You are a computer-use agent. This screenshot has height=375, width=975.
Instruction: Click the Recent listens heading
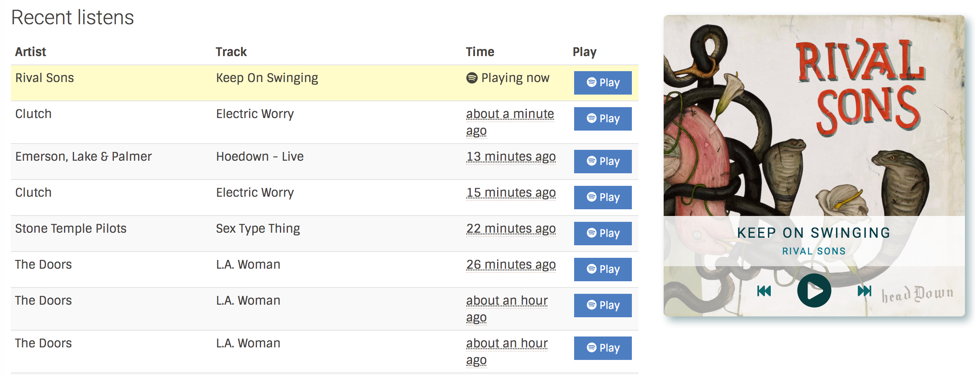pos(72,18)
